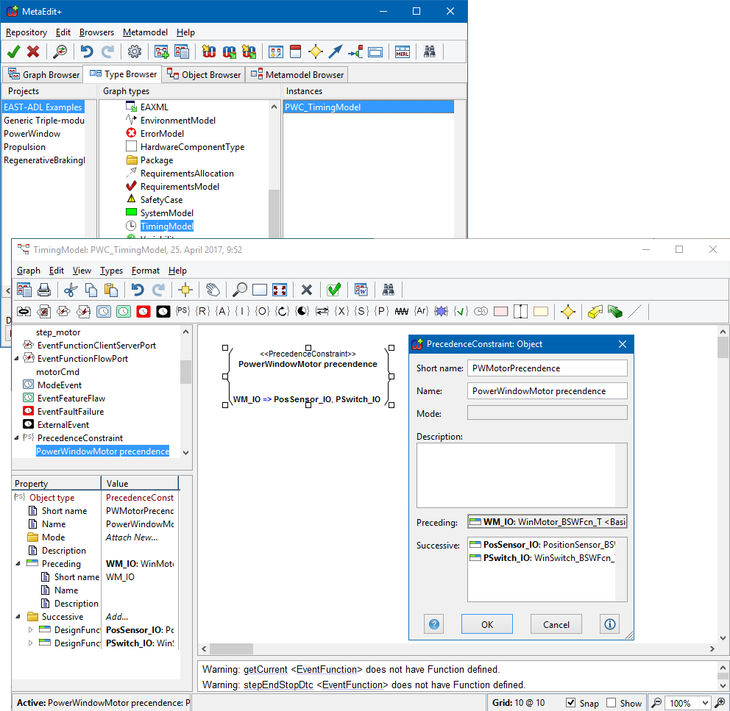Click the red X abandon icon
730x711 pixels.
[x=33, y=51]
